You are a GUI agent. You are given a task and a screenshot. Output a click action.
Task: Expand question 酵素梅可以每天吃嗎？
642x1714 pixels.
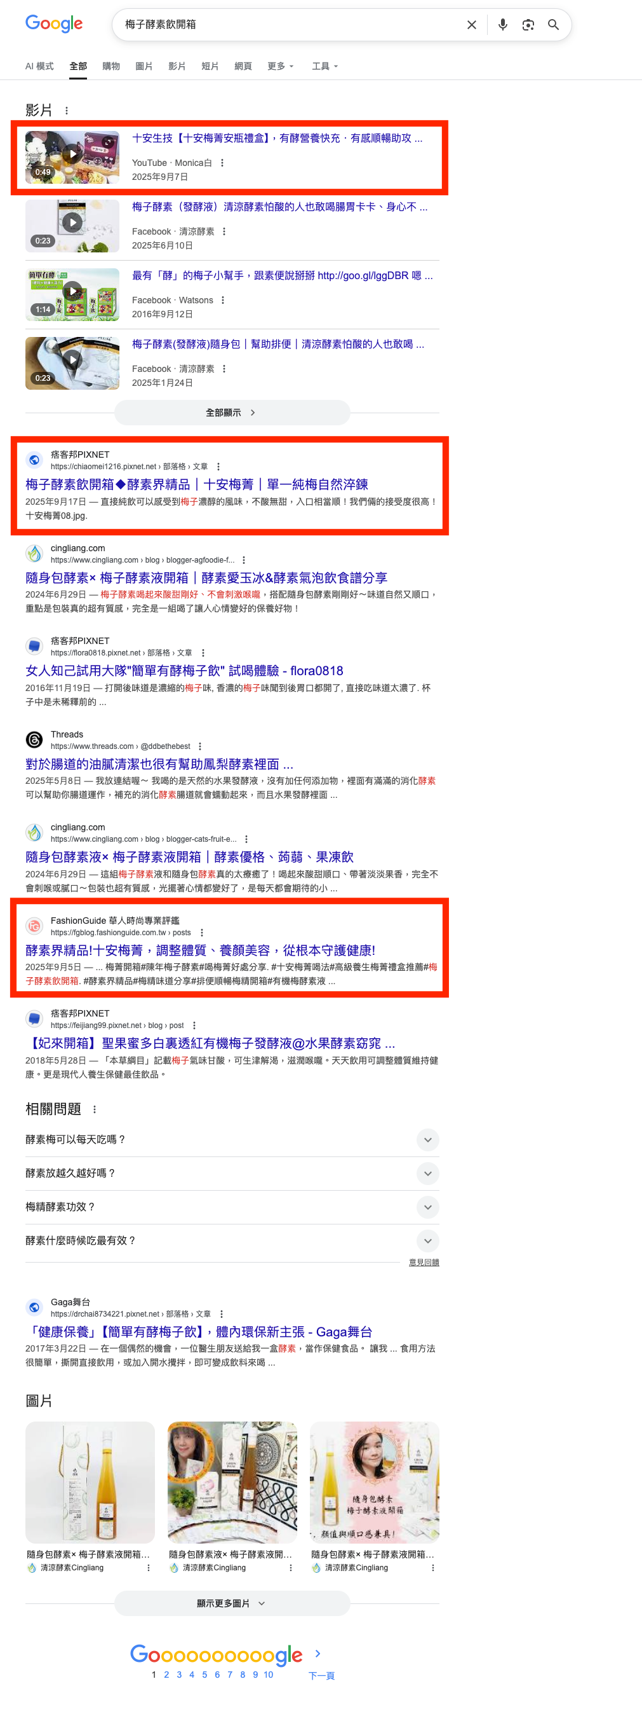pyautogui.click(x=232, y=1140)
